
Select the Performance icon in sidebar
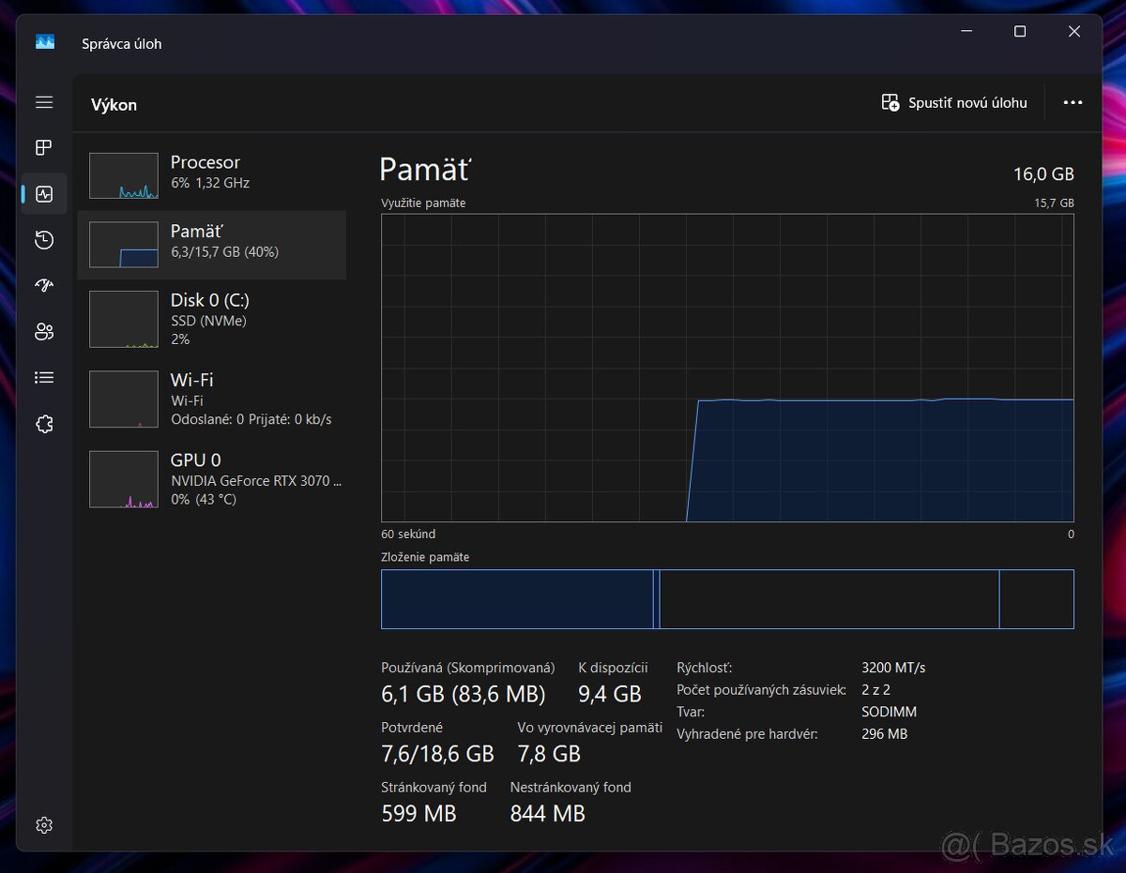44,194
